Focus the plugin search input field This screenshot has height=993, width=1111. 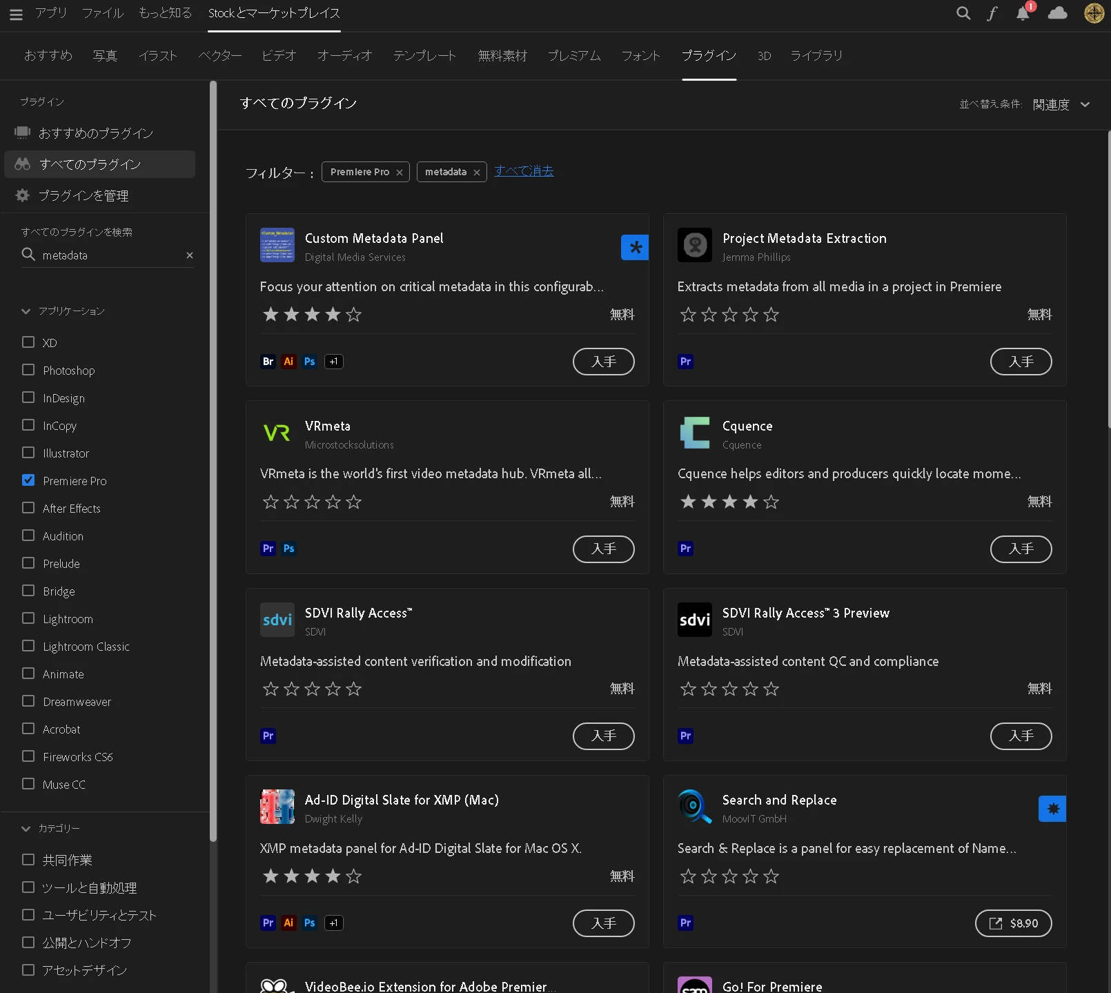pyautogui.click(x=108, y=255)
